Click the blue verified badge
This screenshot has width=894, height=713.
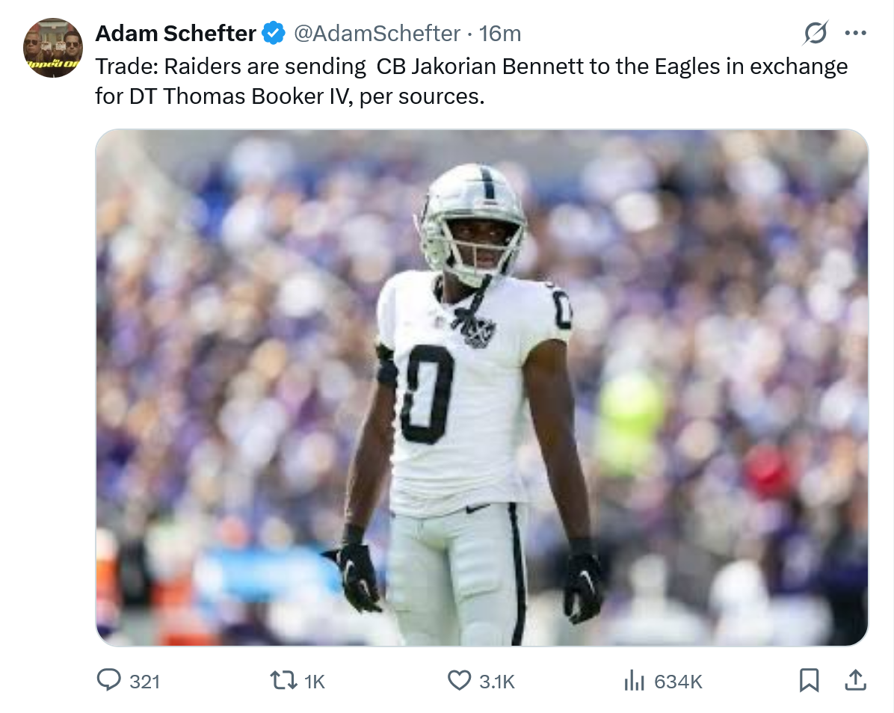[273, 34]
